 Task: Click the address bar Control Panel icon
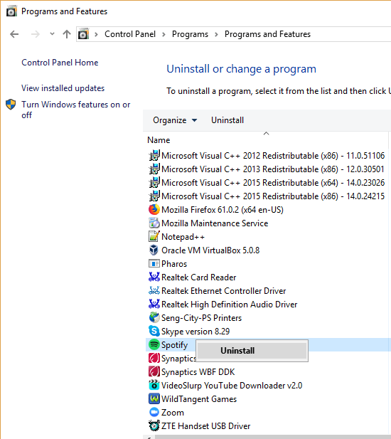pyautogui.click(x=83, y=34)
